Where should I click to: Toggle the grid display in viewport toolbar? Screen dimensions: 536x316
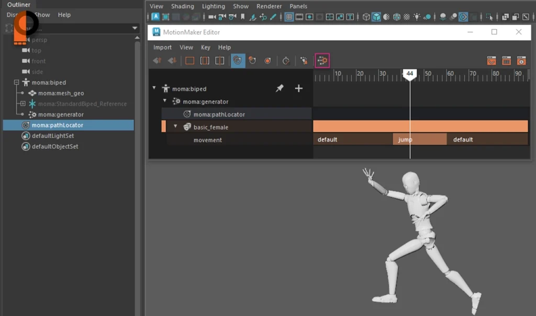(288, 17)
